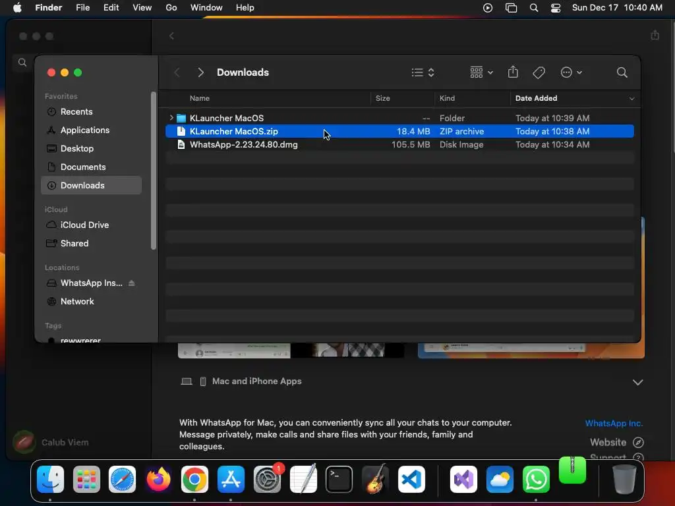
Task: Go forward in Finder navigation
Action: [200, 72]
